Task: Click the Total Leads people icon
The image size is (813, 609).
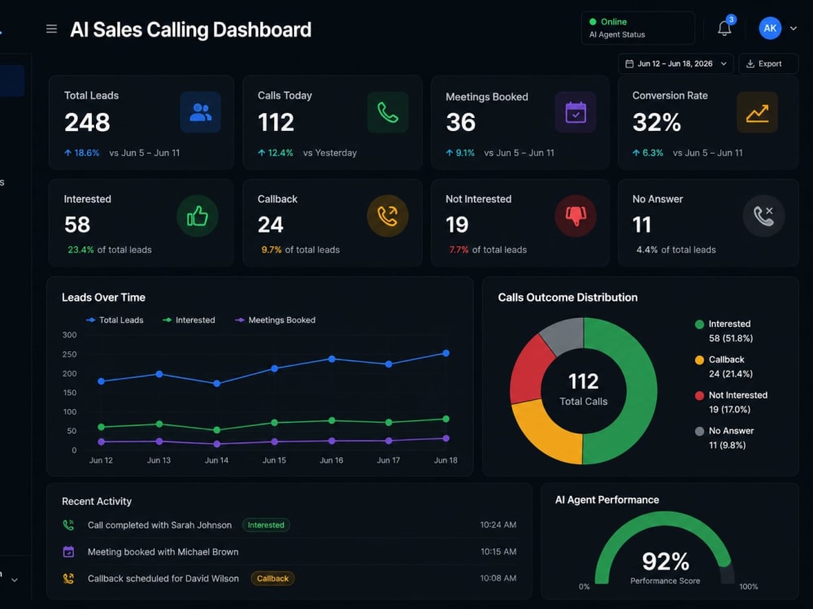Action: 200,112
